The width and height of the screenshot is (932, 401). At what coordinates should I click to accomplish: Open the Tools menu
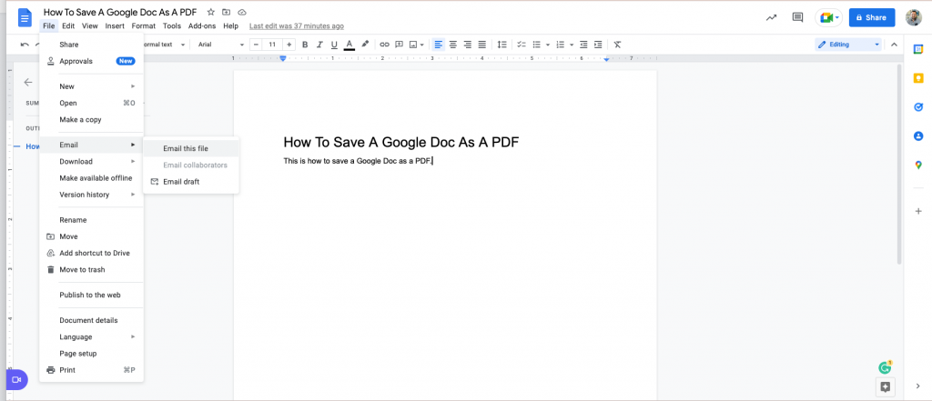[172, 26]
